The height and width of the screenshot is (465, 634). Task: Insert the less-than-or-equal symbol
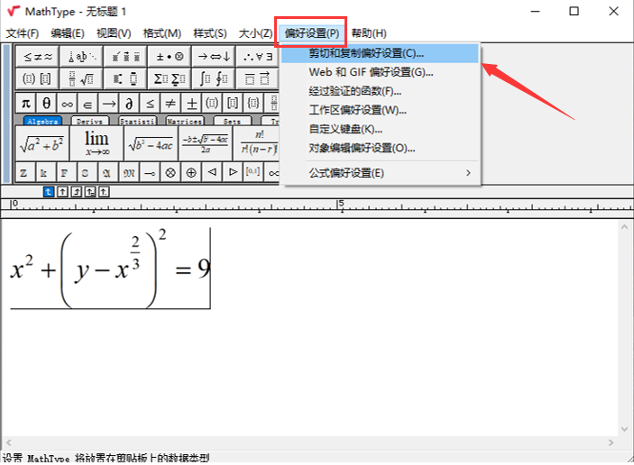150,104
